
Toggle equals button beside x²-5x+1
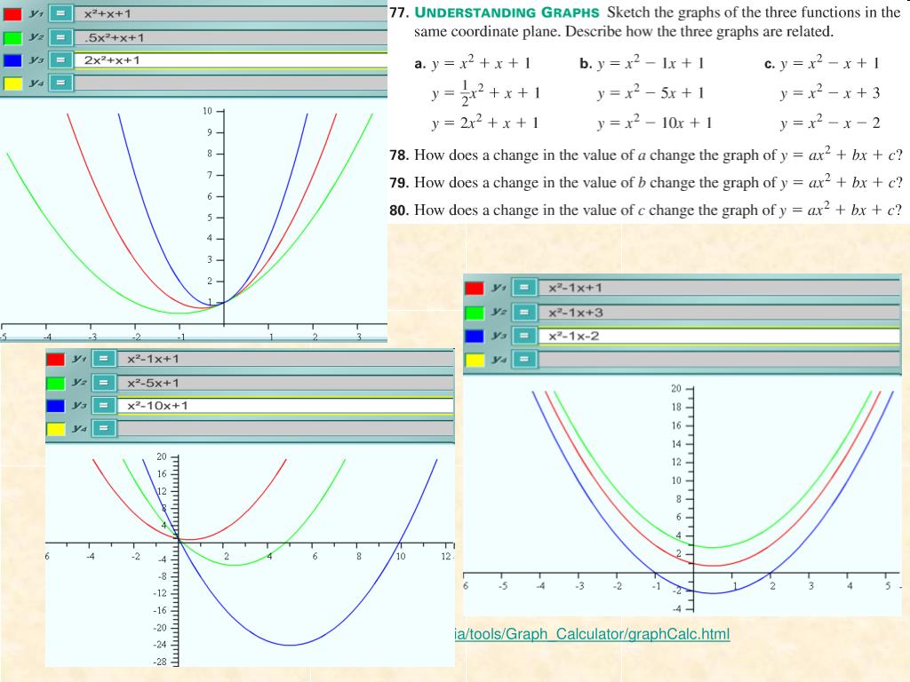[x=104, y=383]
